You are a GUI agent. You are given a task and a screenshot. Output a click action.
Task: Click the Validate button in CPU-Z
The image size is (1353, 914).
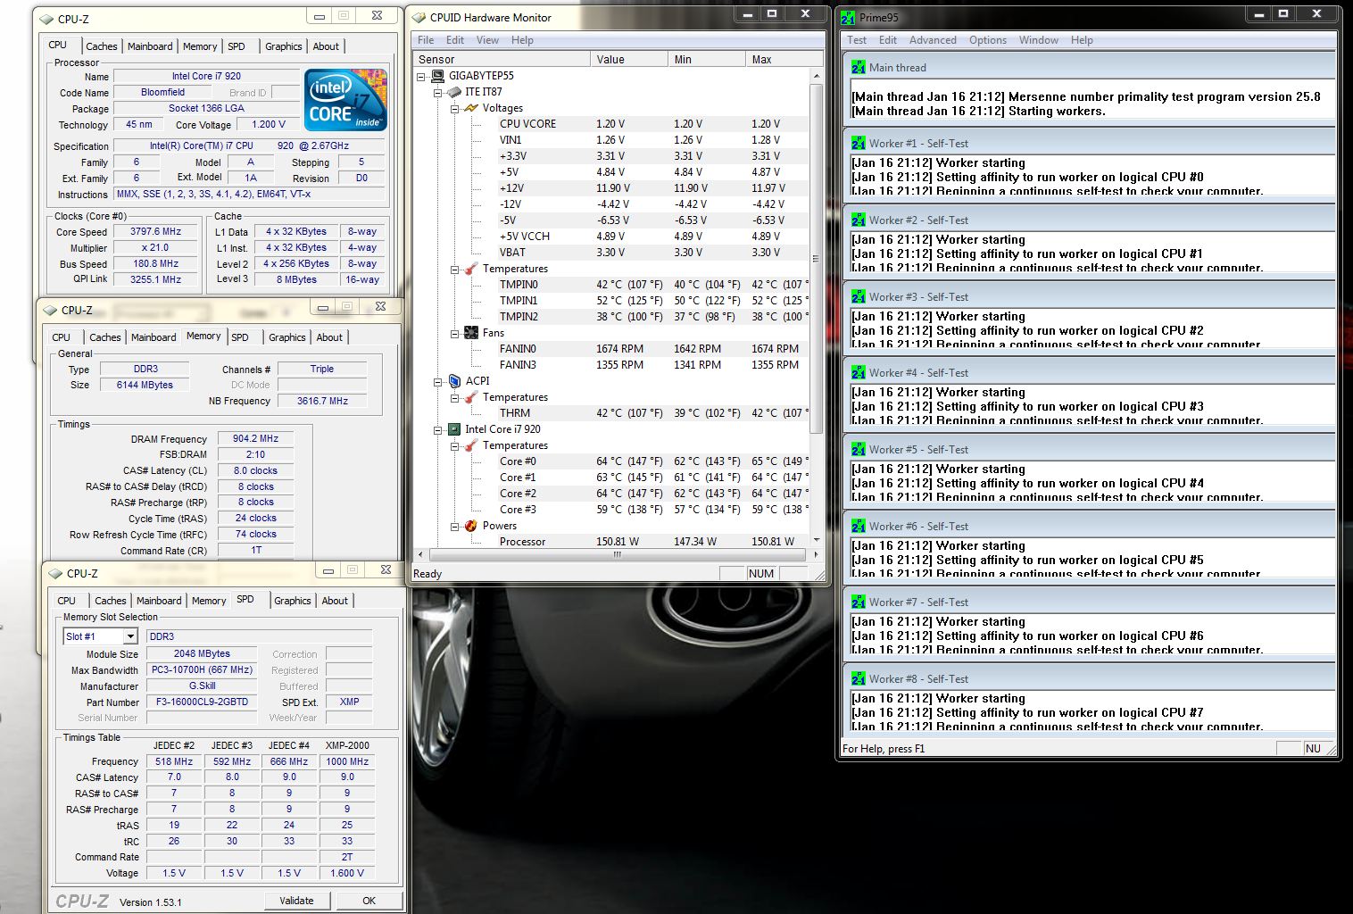point(296,901)
